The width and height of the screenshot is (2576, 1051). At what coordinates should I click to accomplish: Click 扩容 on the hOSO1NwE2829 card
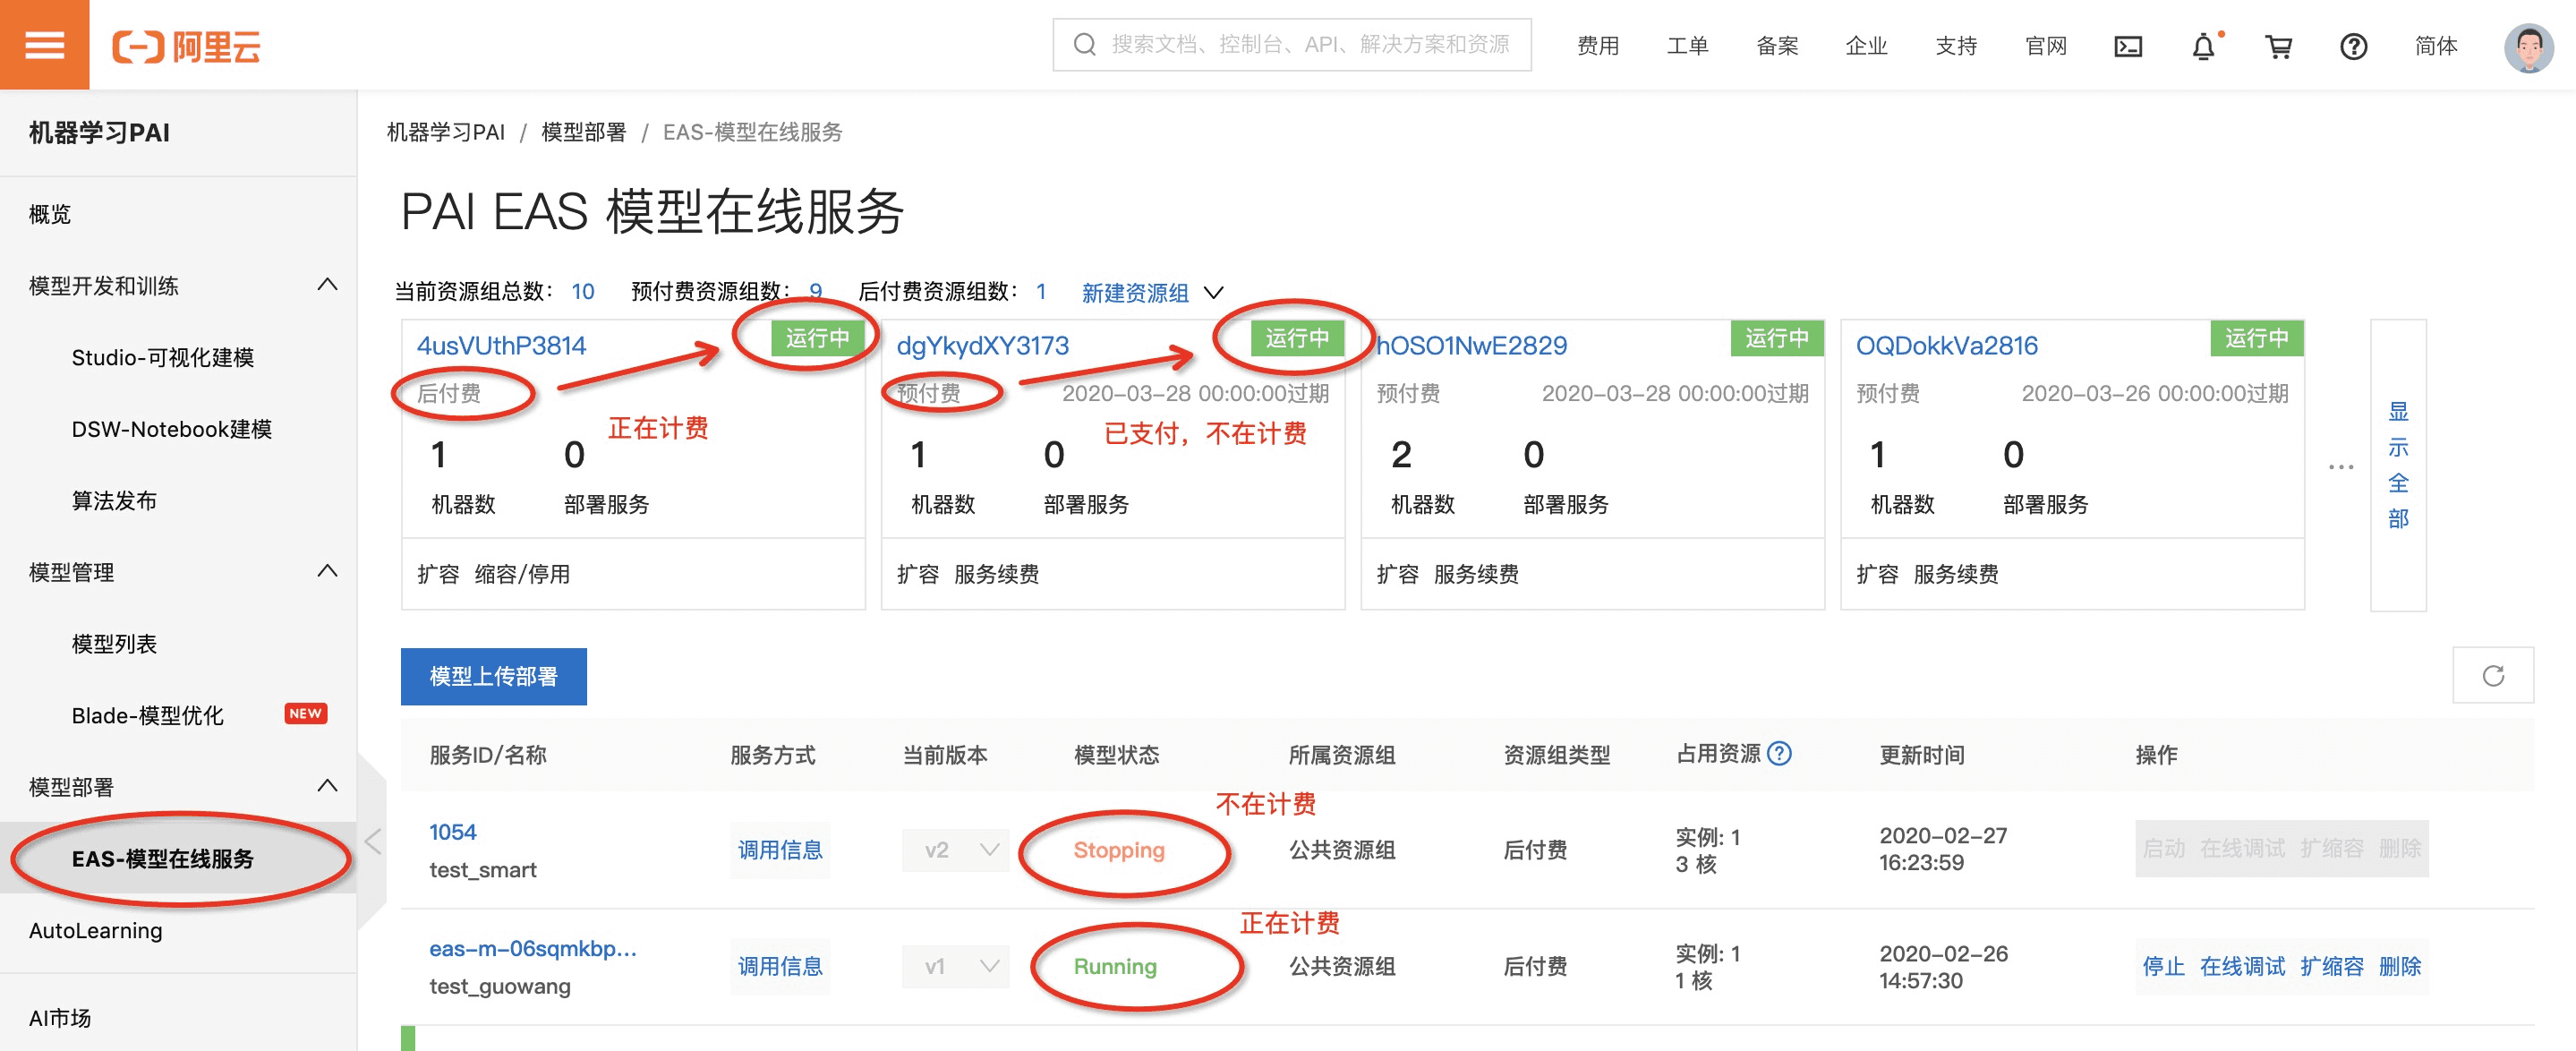[x=1397, y=573]
